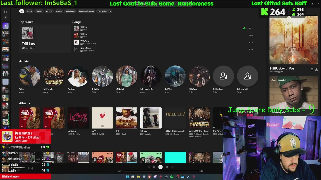
Task: Open Brave browser from the taskbar
Action: pyautogui.click(x=149, y=177)
